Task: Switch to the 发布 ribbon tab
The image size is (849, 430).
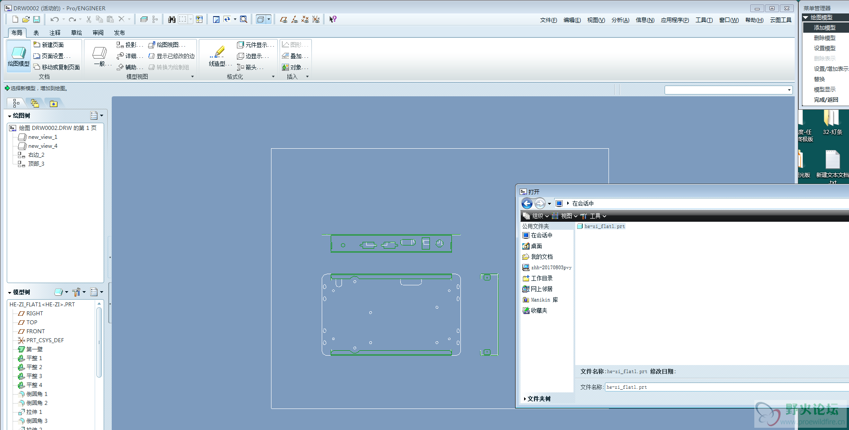Action: click(119, 33)
